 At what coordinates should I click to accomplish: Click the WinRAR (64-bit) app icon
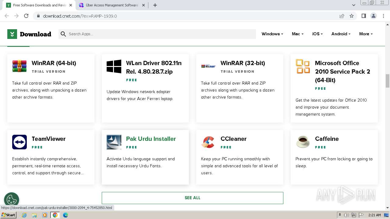click(x=19, y=66)
